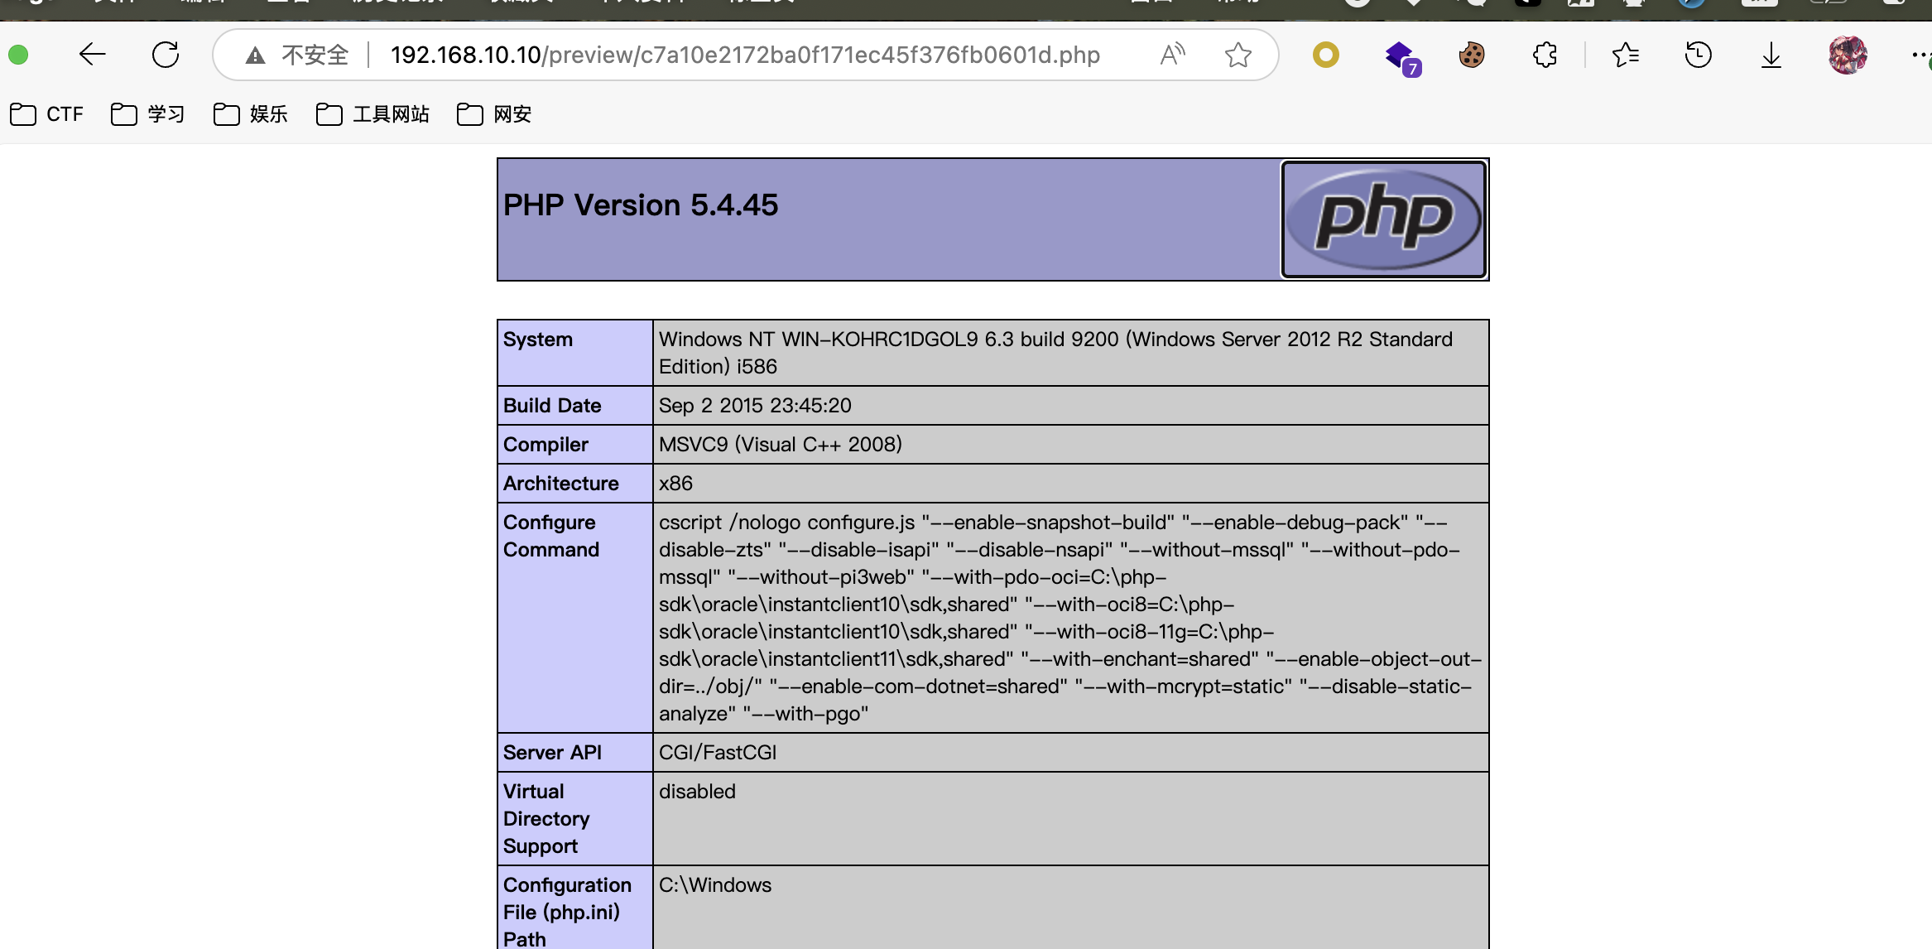The image size is (1932, 949).
Task: Select the Windows NT WIN-KOHRC1DGOL9 system value
Action: coord(1056,353)
